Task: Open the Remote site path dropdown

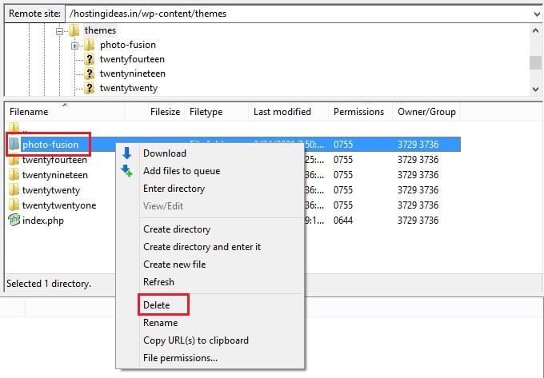Action: tap(537, 14)
